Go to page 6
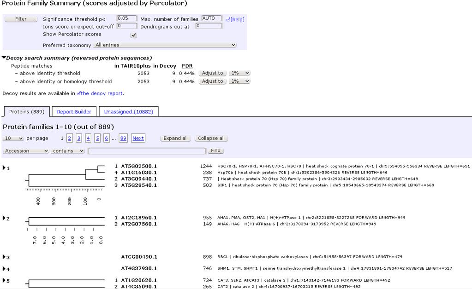Viewport: 472px width, 289px height. tap(106, 138)
